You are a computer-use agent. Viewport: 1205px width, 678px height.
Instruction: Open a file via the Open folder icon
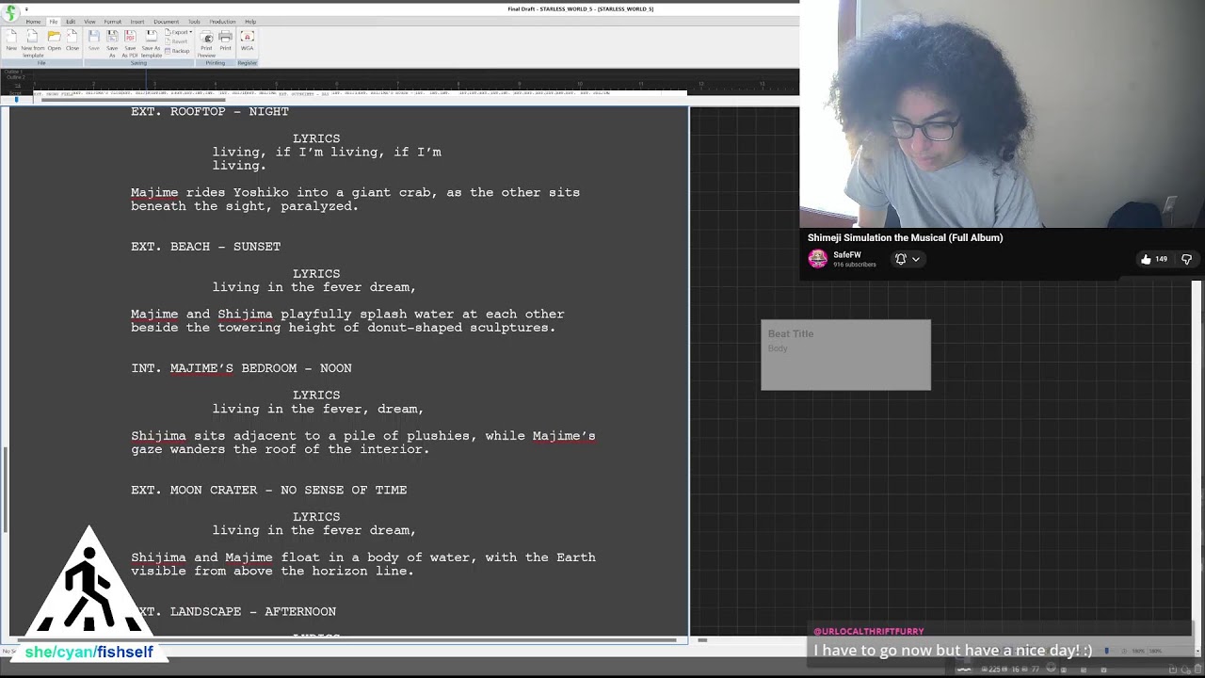click(x=54, y=40)
